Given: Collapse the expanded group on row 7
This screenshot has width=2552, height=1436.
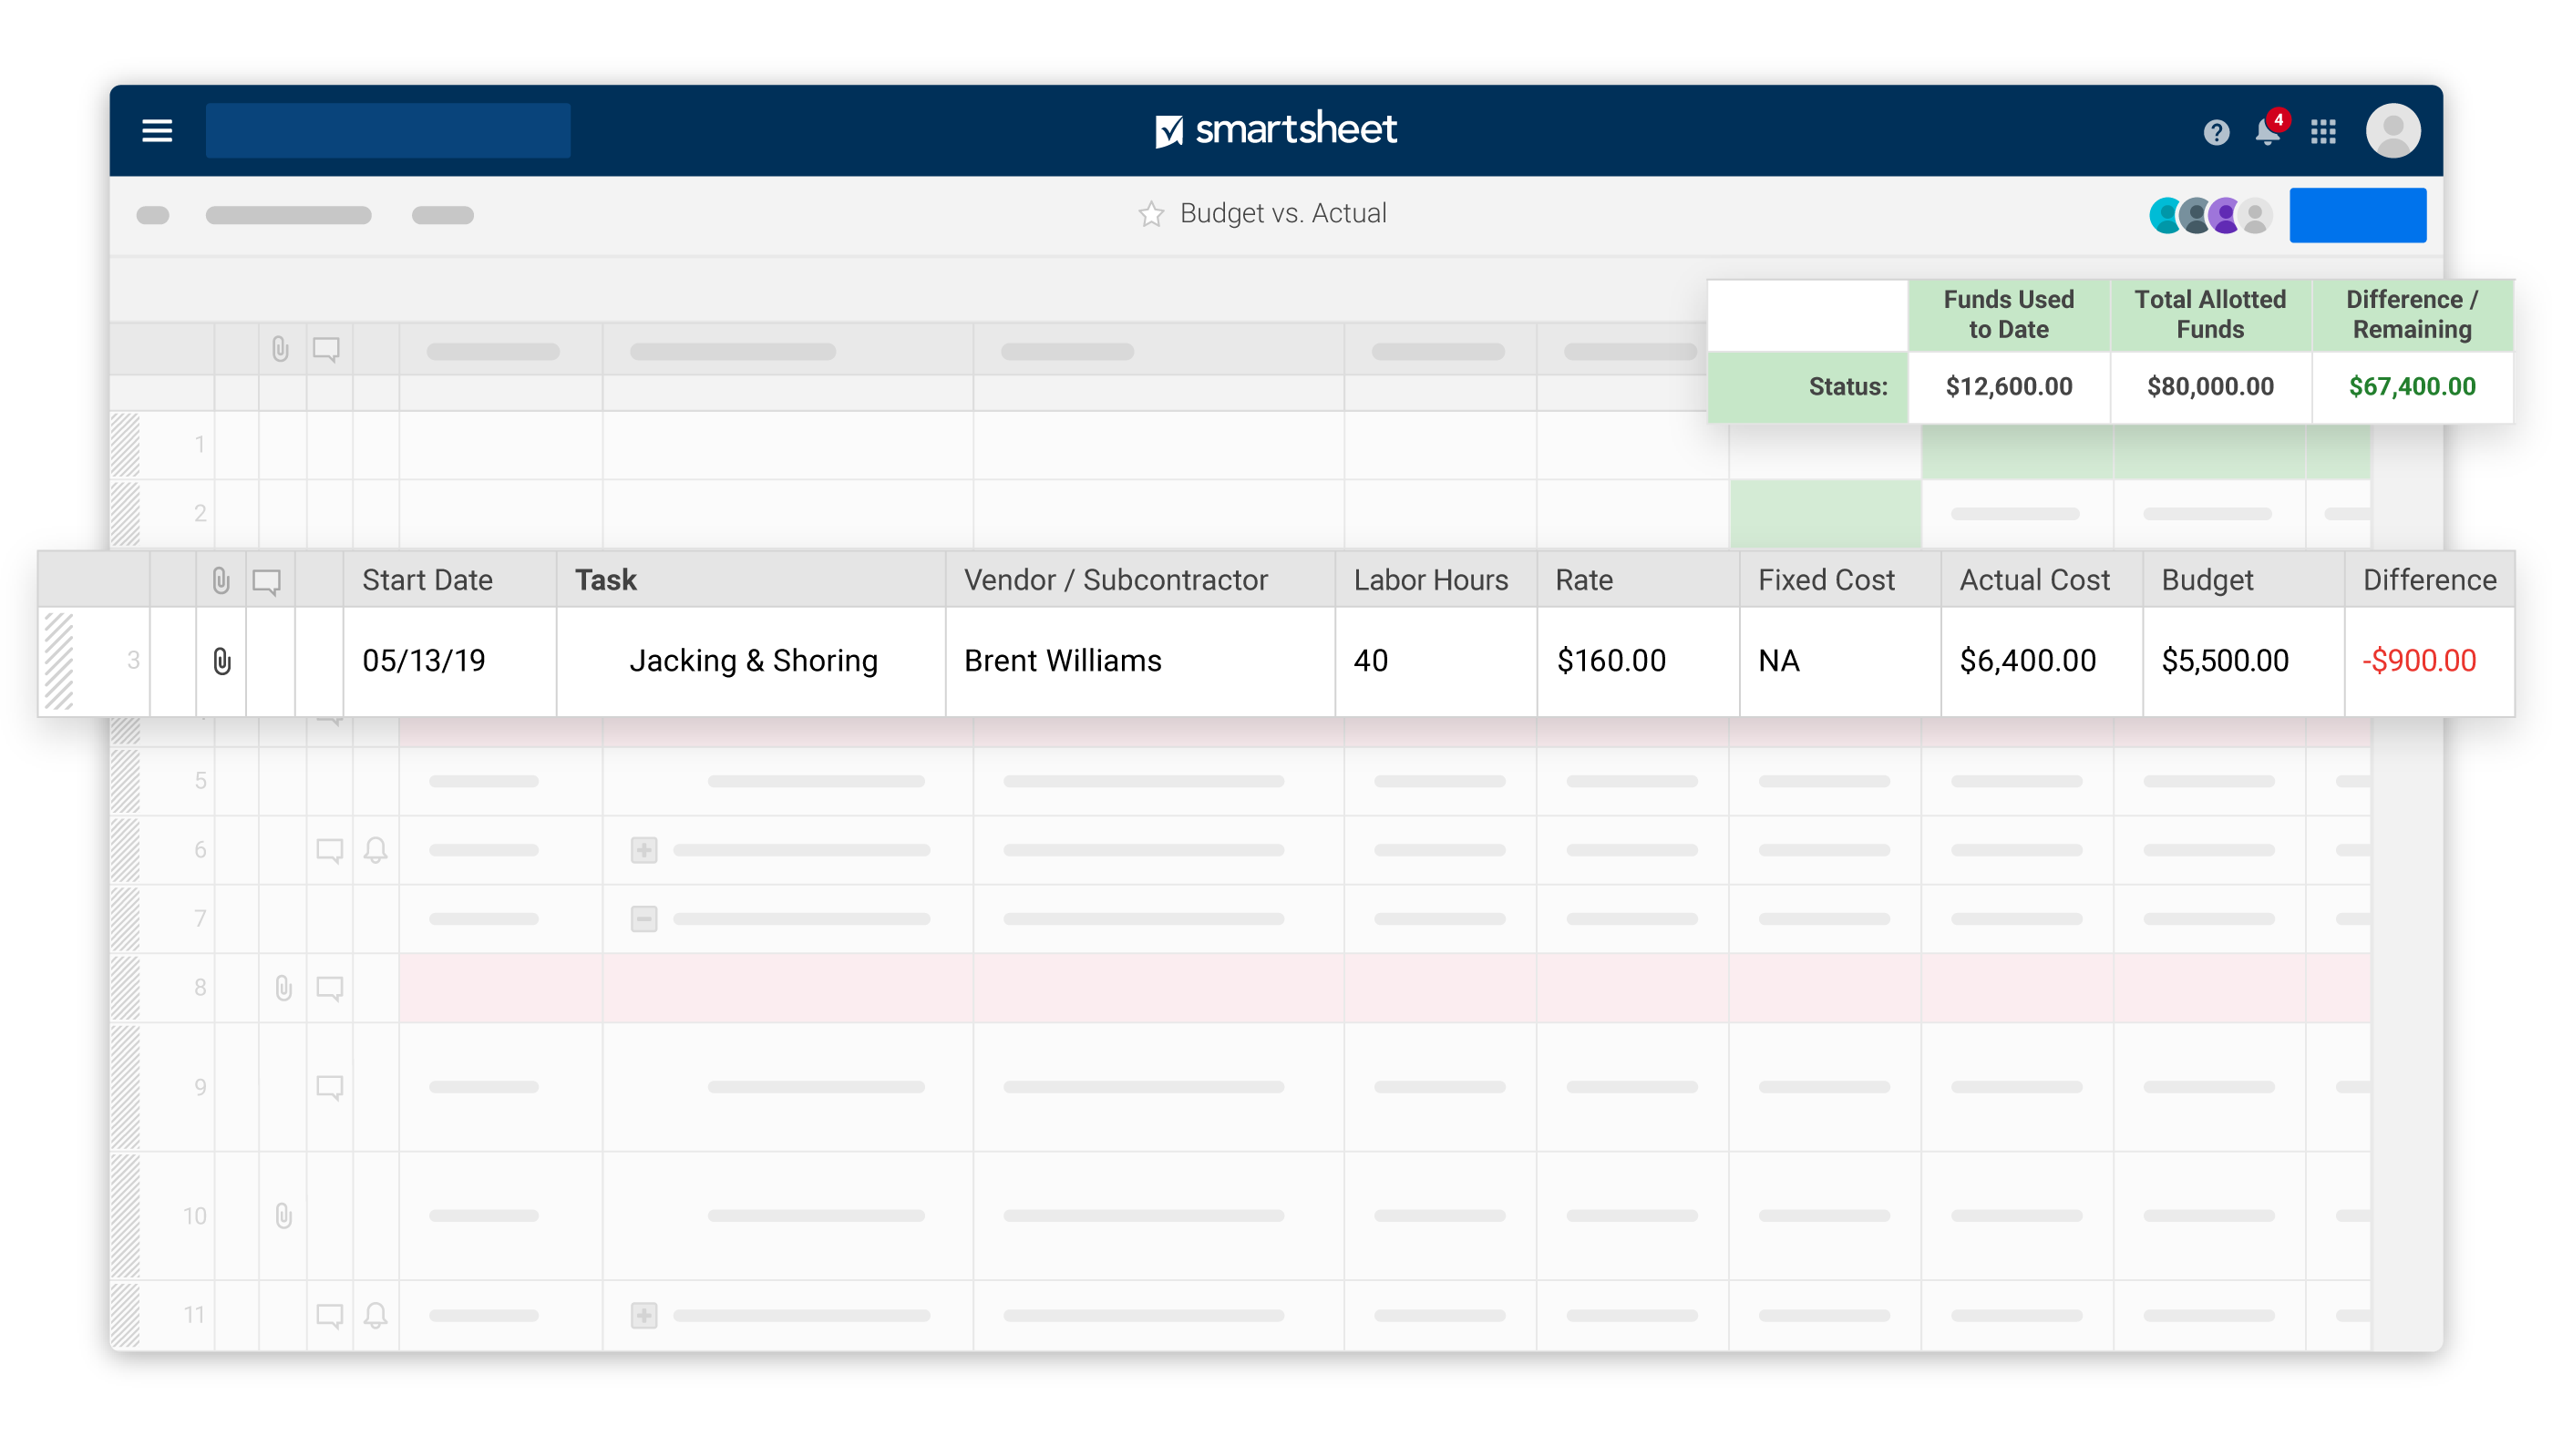Looking at the screenshot, I should [x=644, y=919].
